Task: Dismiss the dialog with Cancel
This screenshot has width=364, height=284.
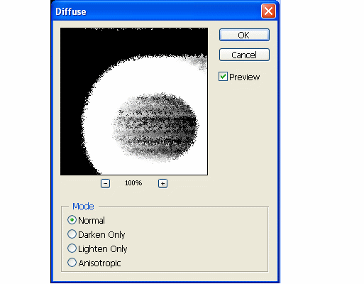Action: [x=244, y=55]
